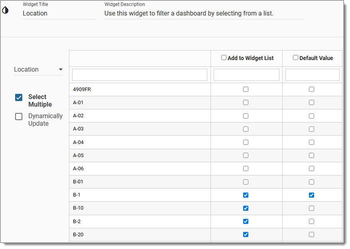
Task: Set A-05 as a Default Value
Action: tap(311, 155)
